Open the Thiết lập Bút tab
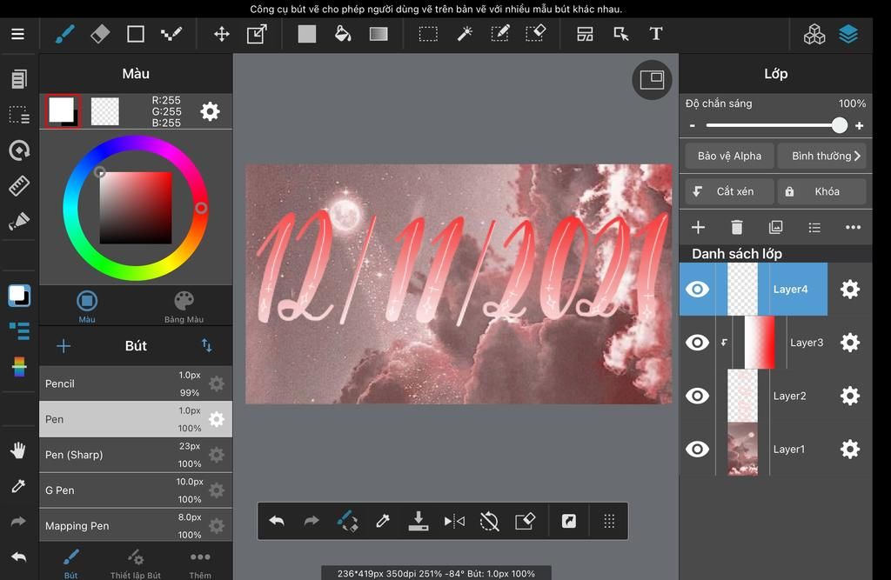Viewport: 891px width, 580px height. [x=135, y=563]
